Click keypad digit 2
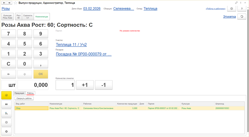 tap(25, 54)
